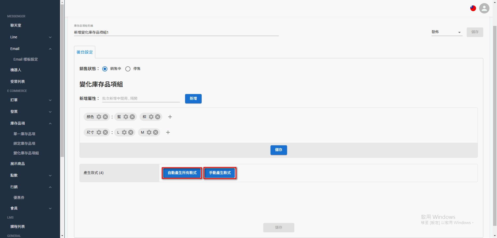
Task: Remove the 顏色 attribute with its X icon
Action: (x=105, y=117)
